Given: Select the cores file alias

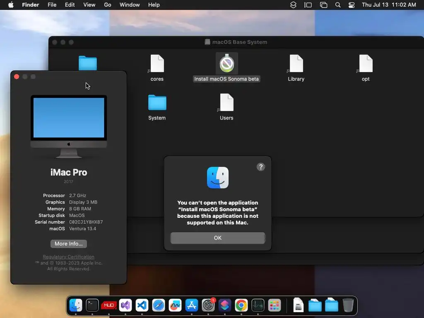Looking at the screenshot, I should click(x=157, y=67).
